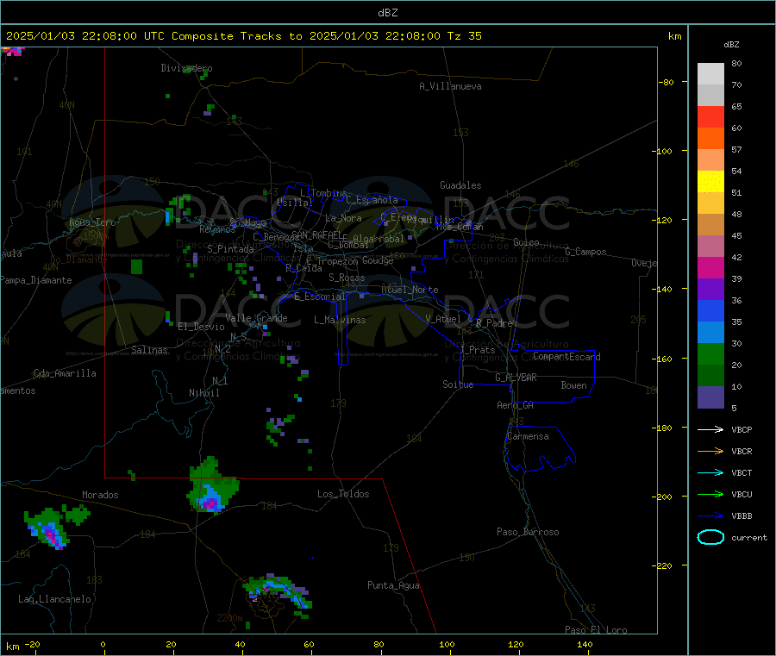776x656 pixels.
Task: Click the cyan 'current' ellipse legend icon
Action: click(710, 537)
